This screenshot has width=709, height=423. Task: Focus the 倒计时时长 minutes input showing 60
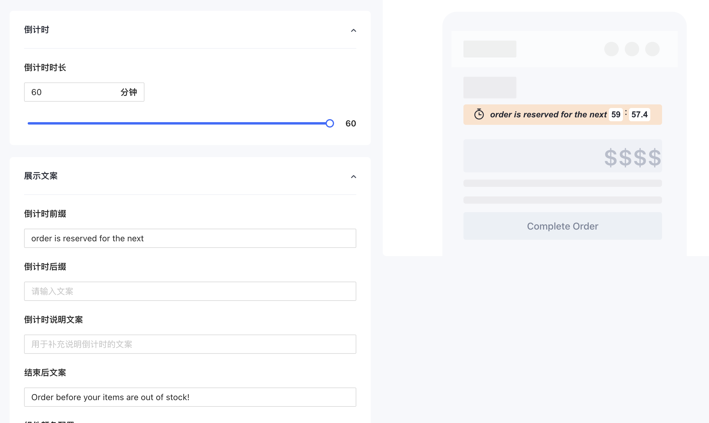click(x=72, y=92)
